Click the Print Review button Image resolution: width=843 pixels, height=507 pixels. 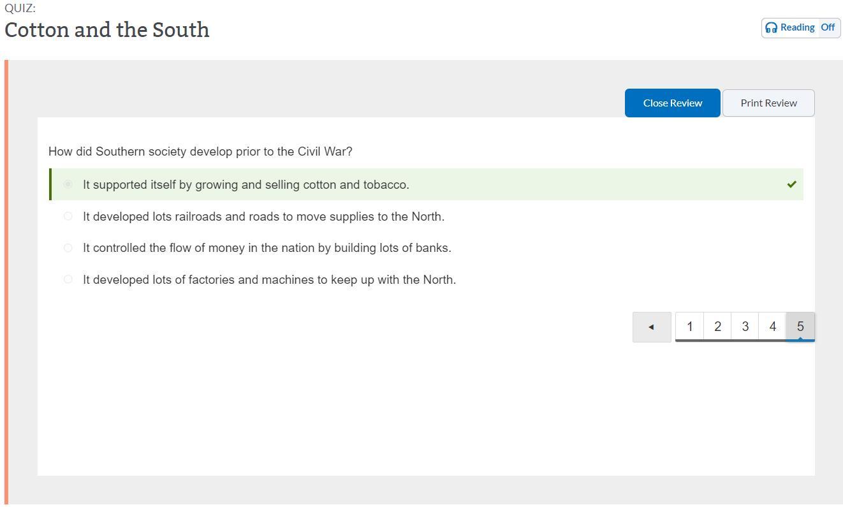768,103
